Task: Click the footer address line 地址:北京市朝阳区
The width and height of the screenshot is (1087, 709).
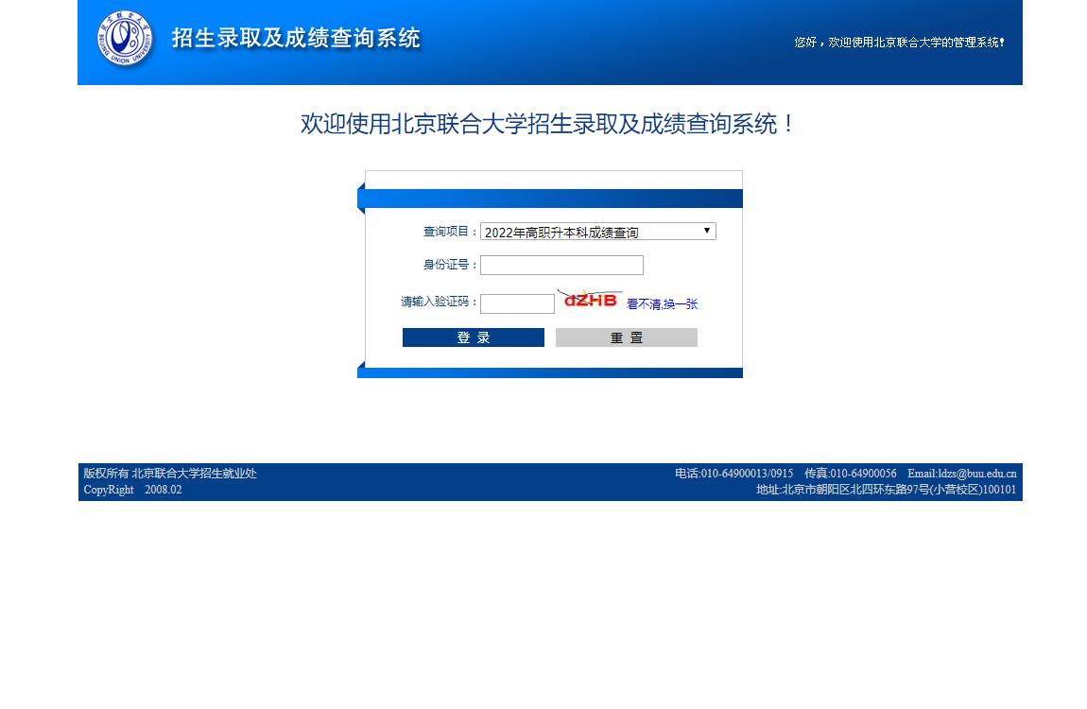Action: 886,490
